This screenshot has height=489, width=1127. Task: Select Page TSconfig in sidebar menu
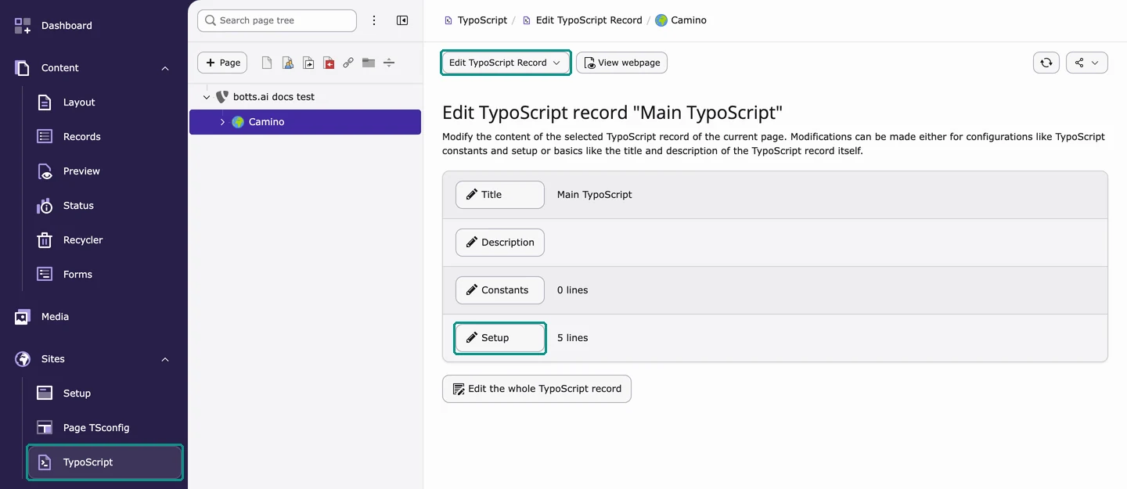pyautogui.click(x=96, y=428)
